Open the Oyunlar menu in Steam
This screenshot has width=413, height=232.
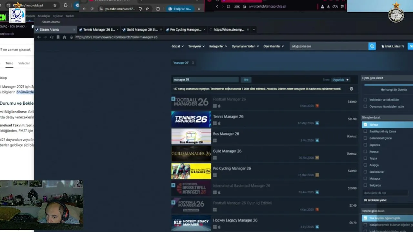click(58, 16)
